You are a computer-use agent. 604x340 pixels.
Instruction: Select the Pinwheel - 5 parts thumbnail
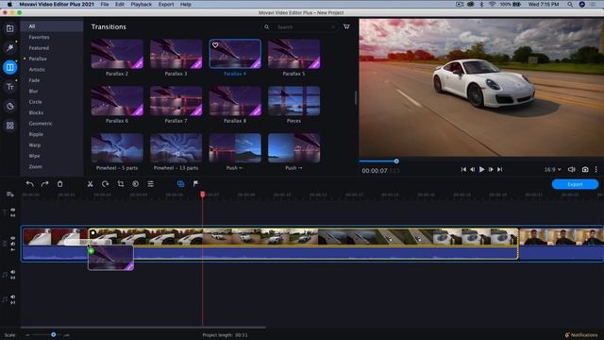(117, 148)
